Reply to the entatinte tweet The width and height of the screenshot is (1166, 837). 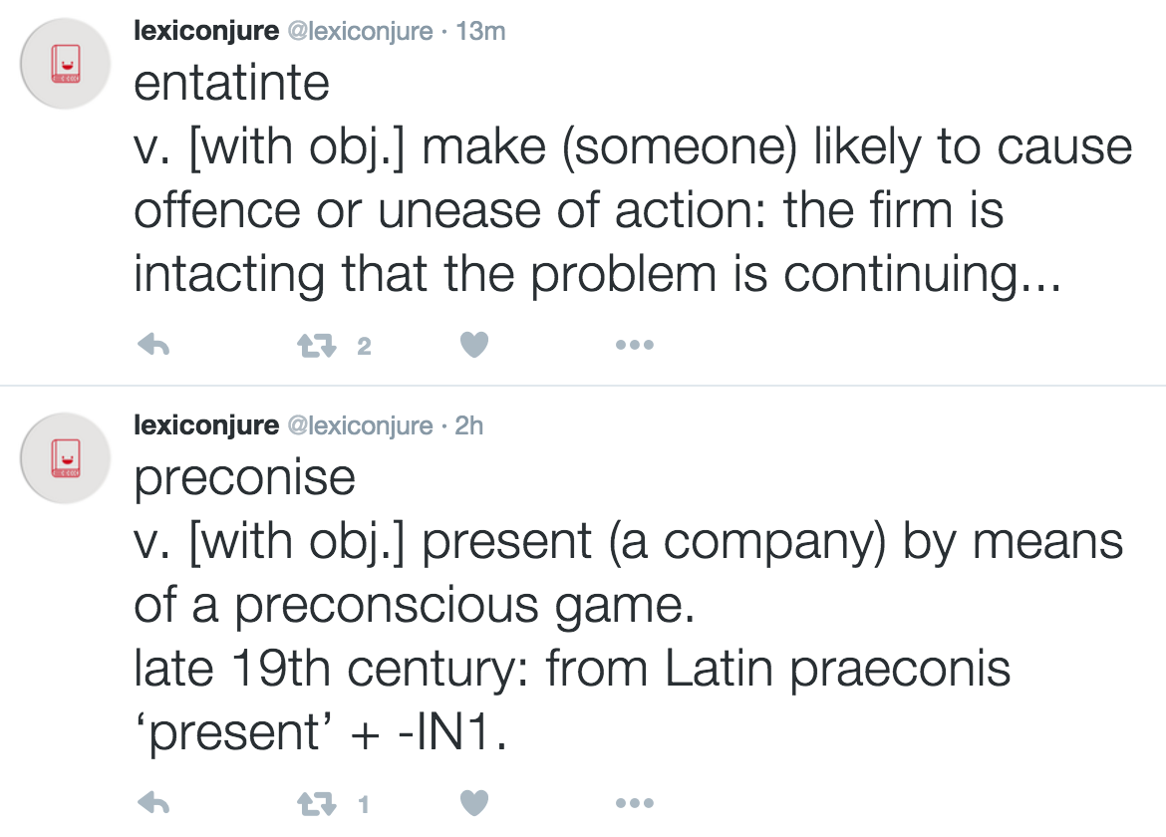[152, 346]
